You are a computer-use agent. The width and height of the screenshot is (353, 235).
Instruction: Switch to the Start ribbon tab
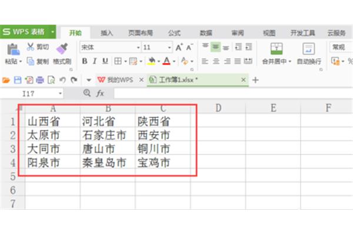(75, 33)
